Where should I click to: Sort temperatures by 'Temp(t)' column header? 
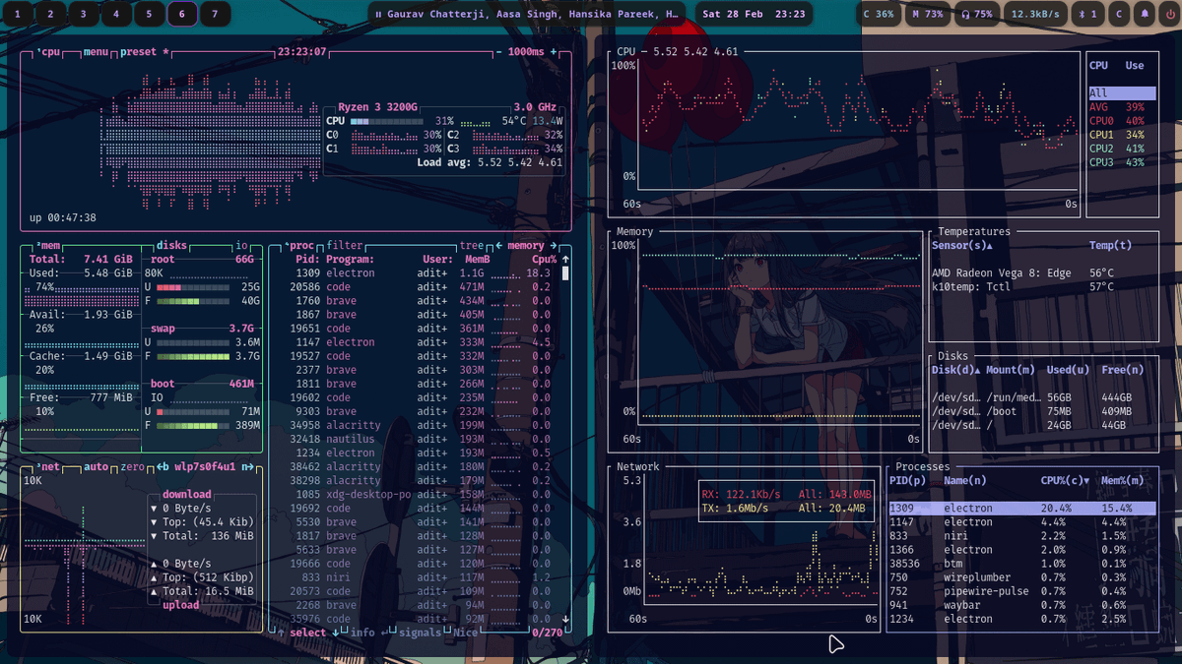(1110, 246)
